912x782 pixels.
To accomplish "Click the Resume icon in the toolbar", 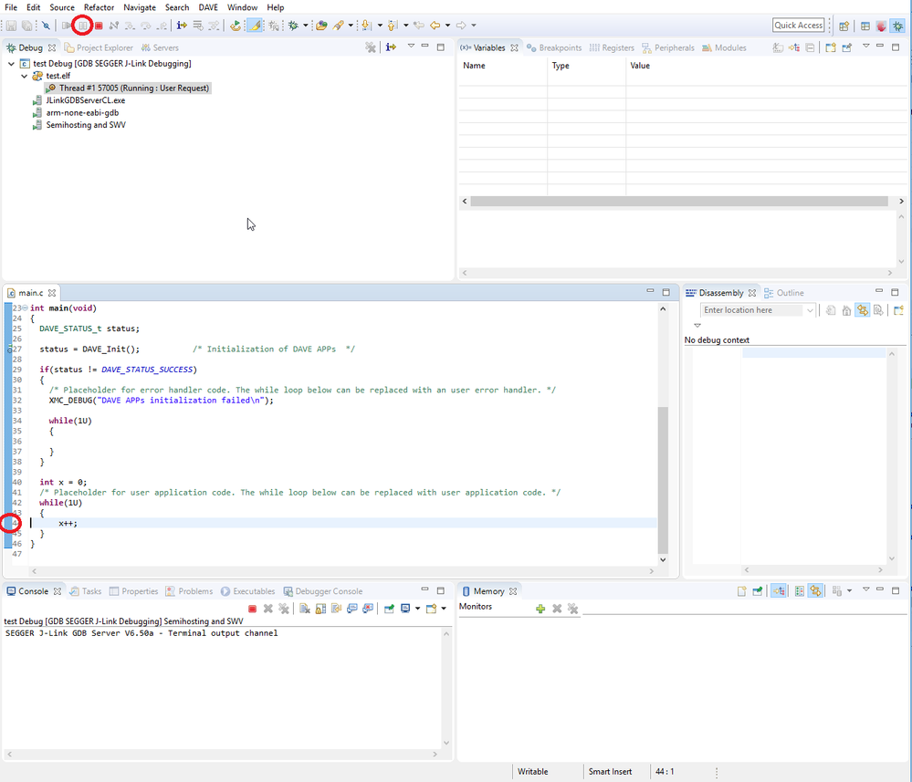I will point(68,26).
